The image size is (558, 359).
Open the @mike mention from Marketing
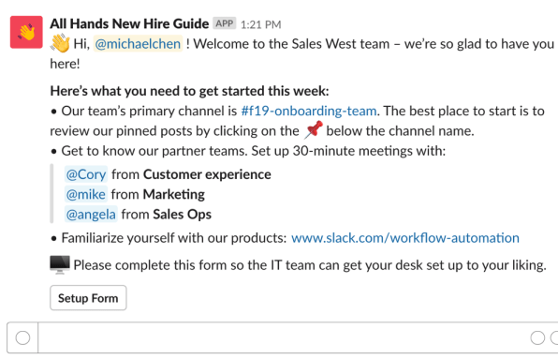pyautogui.click(x=86, y=194)
